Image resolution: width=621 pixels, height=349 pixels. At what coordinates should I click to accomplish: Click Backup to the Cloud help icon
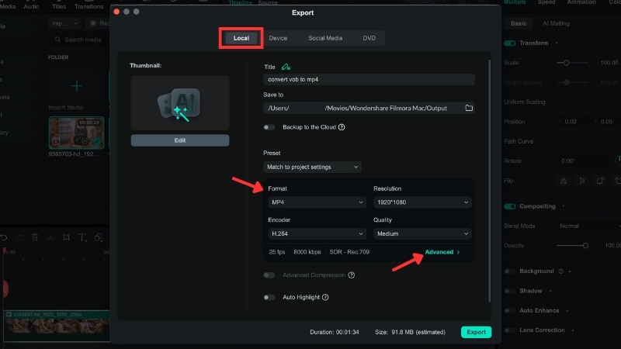[x=342, y=127]
